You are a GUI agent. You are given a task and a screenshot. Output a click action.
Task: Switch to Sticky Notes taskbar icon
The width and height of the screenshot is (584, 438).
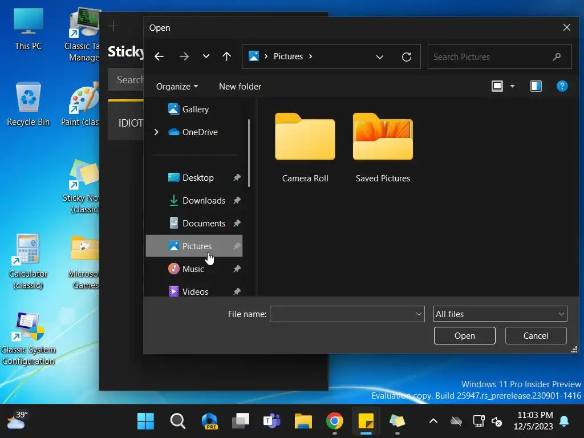366,421
